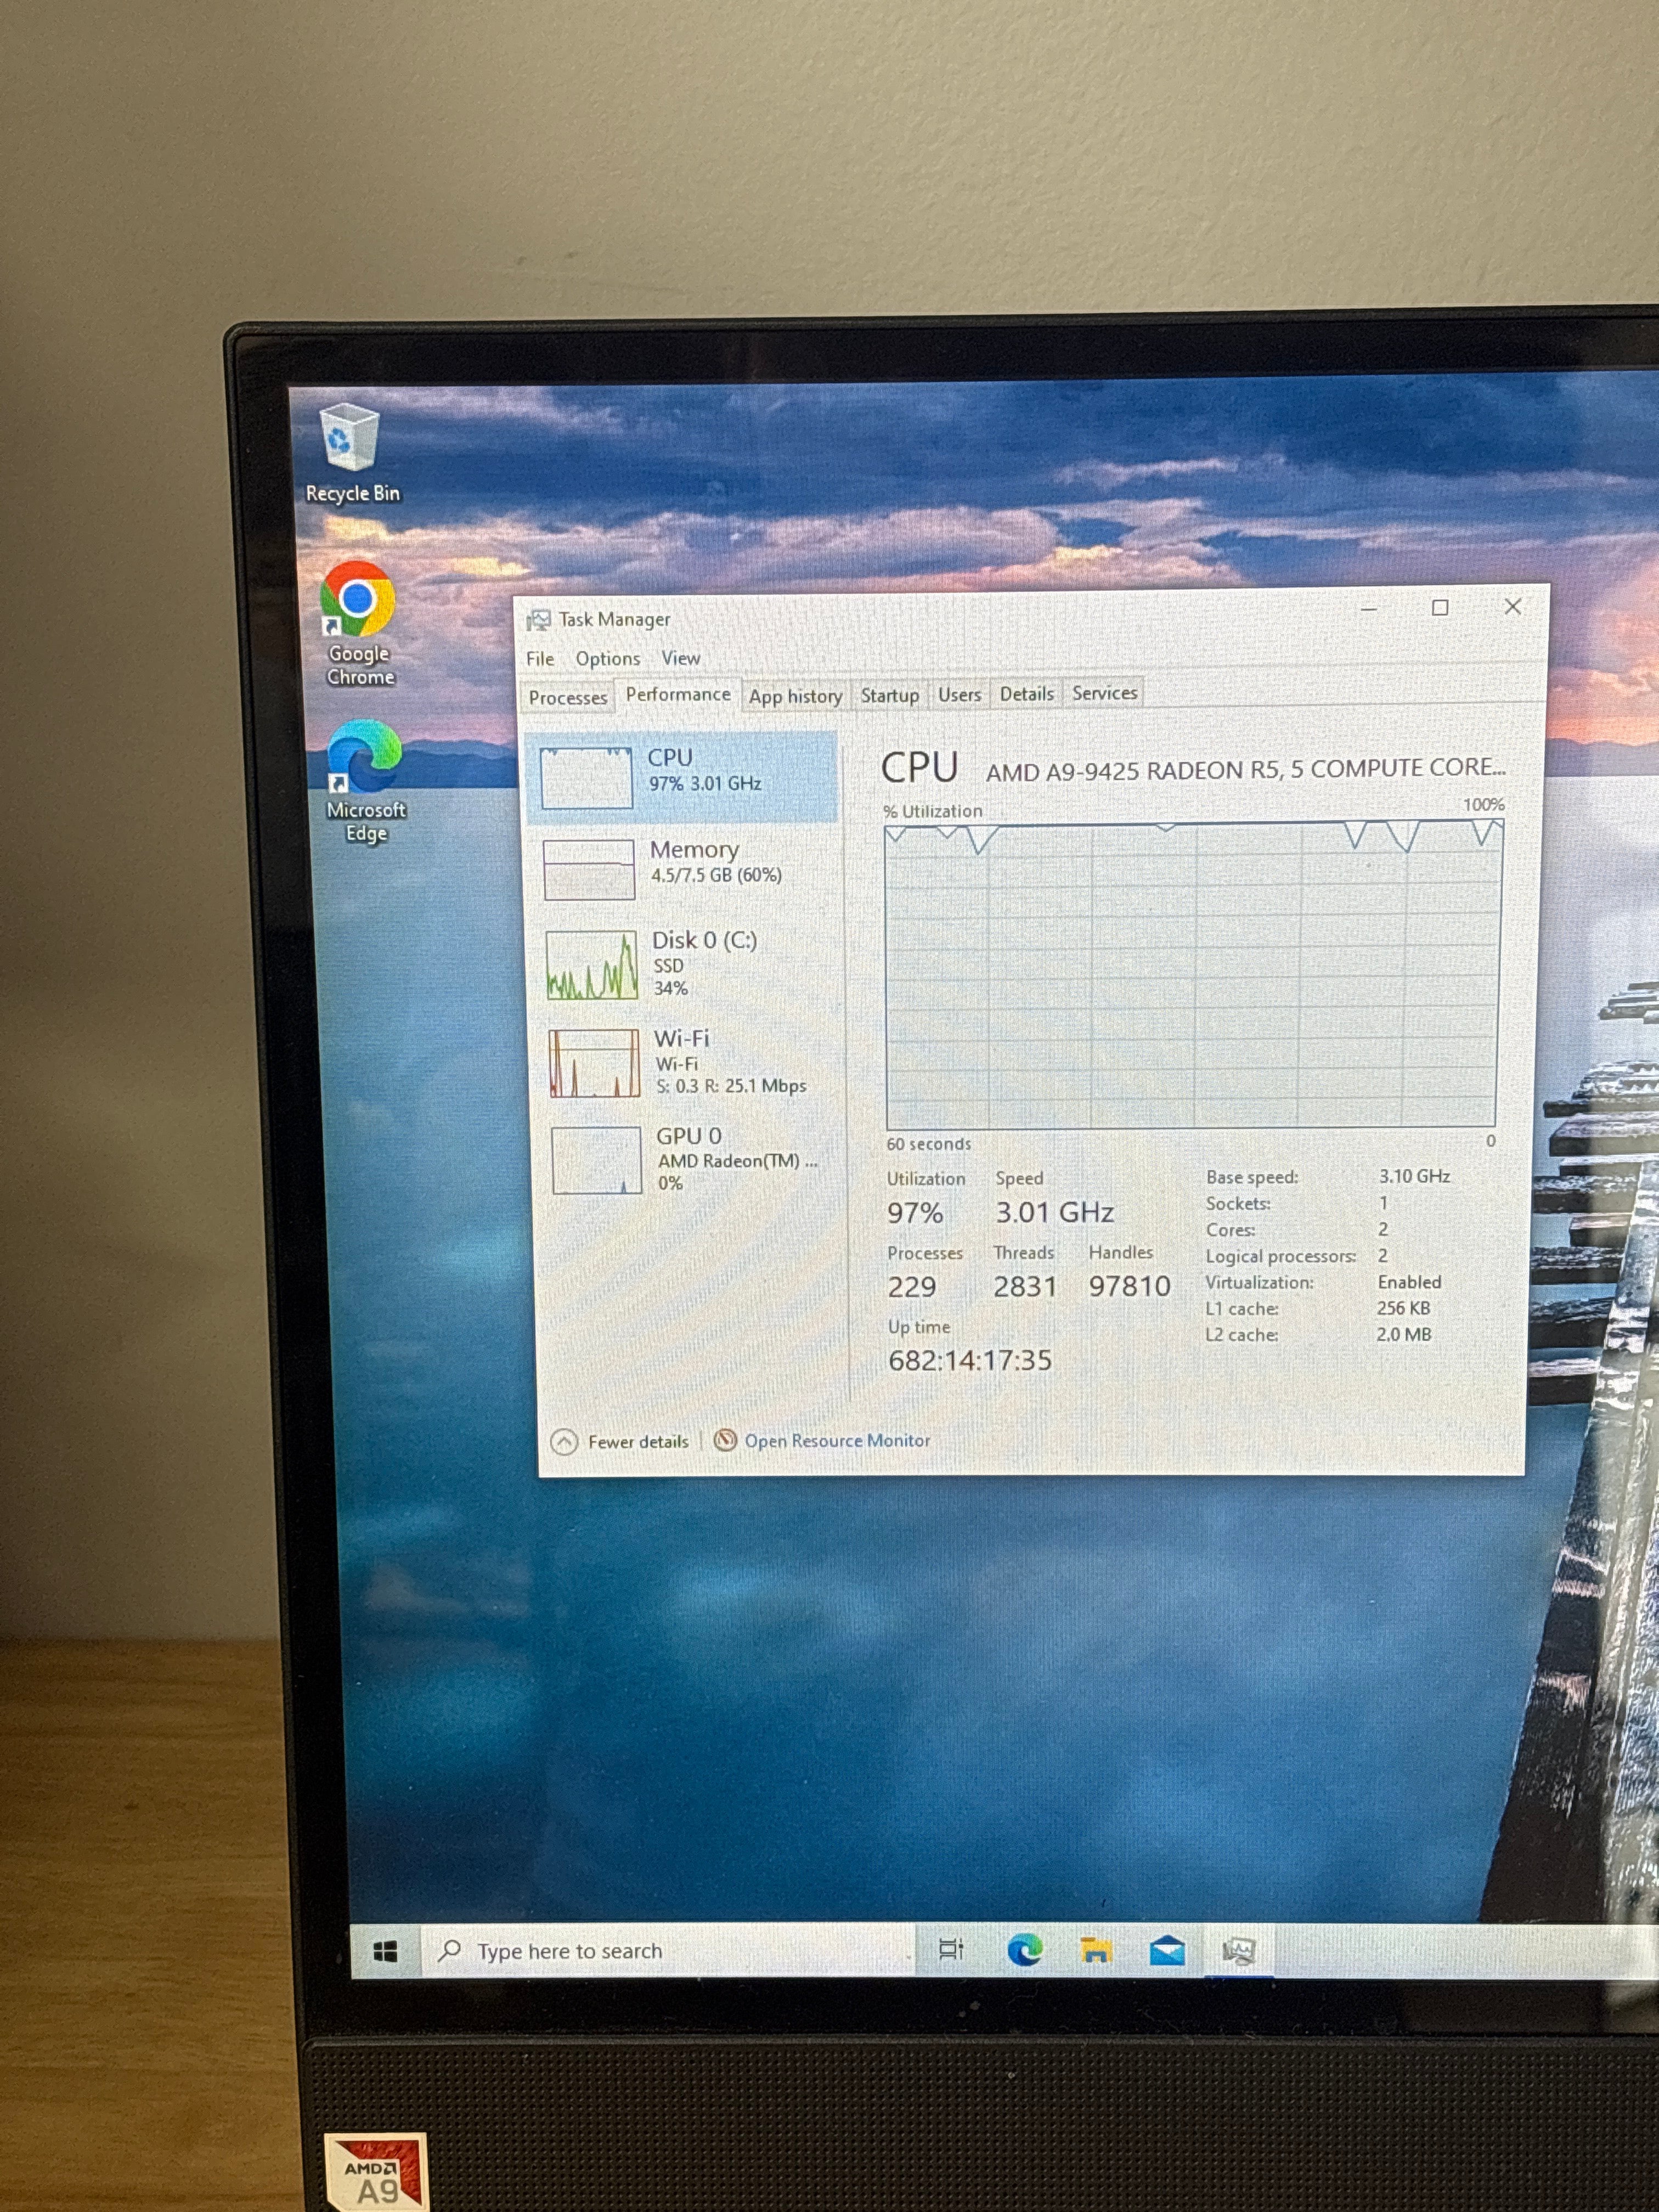Screen dimensions: 1659x2212
Task: Open Edge from the taskbar
Action: coord(1024,1949)
